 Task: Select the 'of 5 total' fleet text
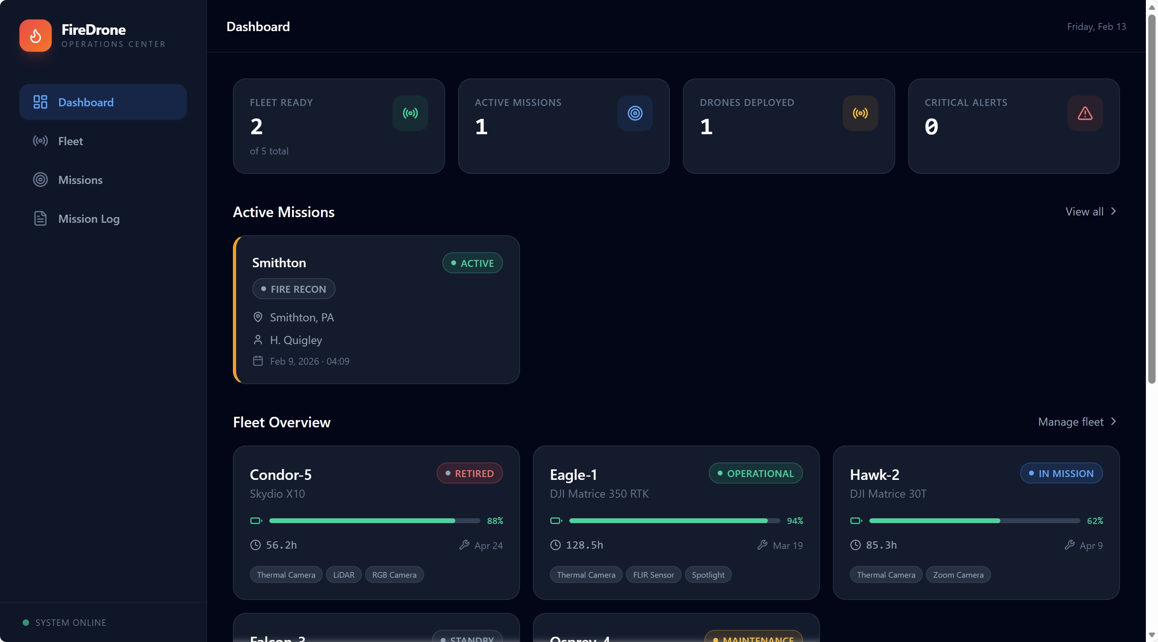pyautogui.click(x=269, y=151)
